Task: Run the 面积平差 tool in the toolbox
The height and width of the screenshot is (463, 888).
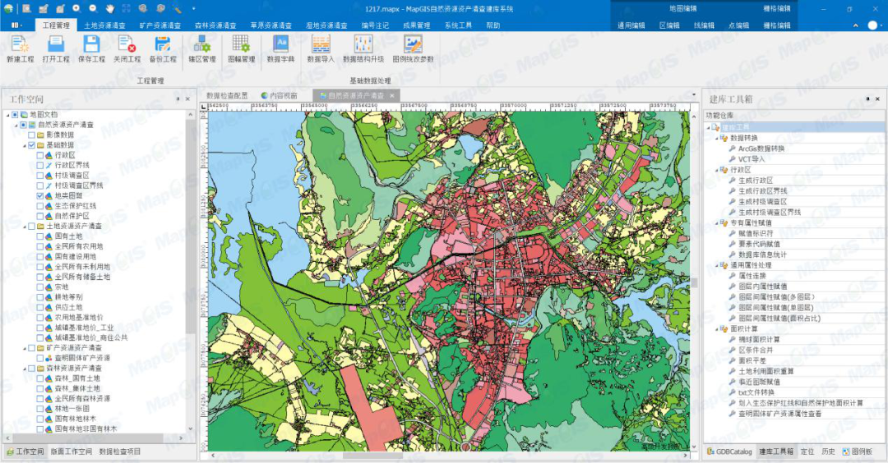Action: tap(752, 360)
